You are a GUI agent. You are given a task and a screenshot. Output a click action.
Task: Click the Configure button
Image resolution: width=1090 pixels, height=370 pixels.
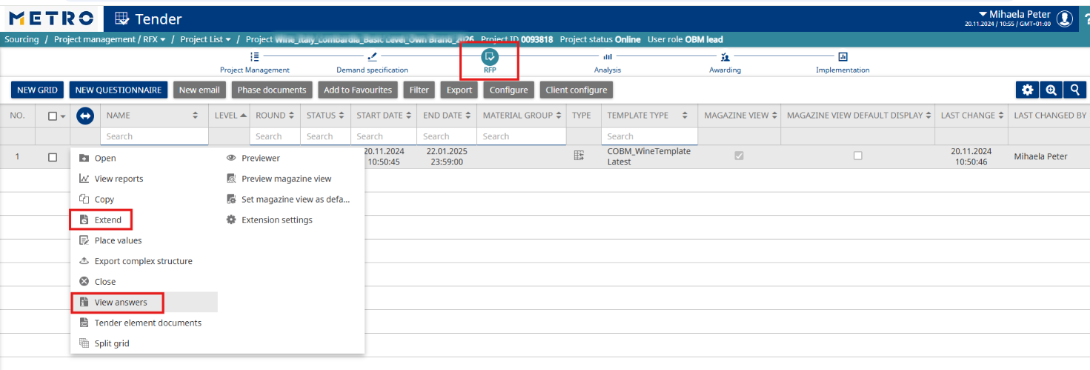[x=509, y=90]
